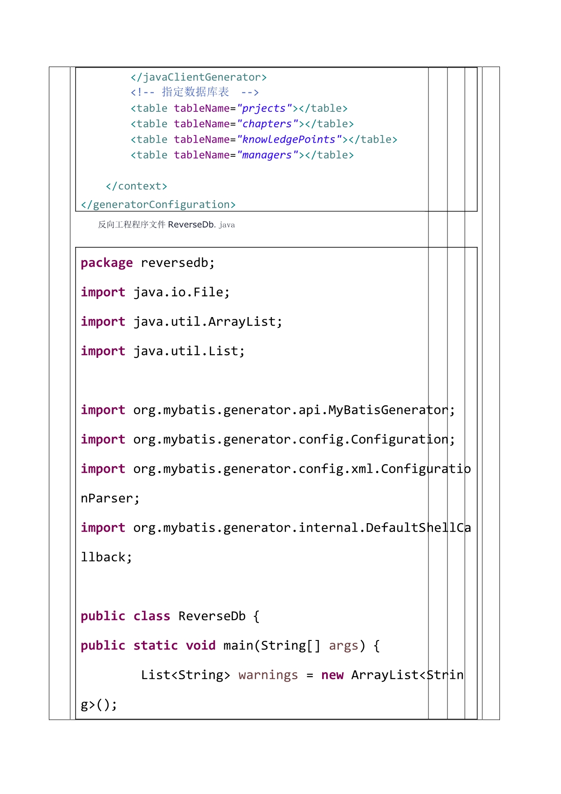The image size is (561, 794).
Task: Click the ReverseDb.java file caption
Action: [x=166, y=225]
